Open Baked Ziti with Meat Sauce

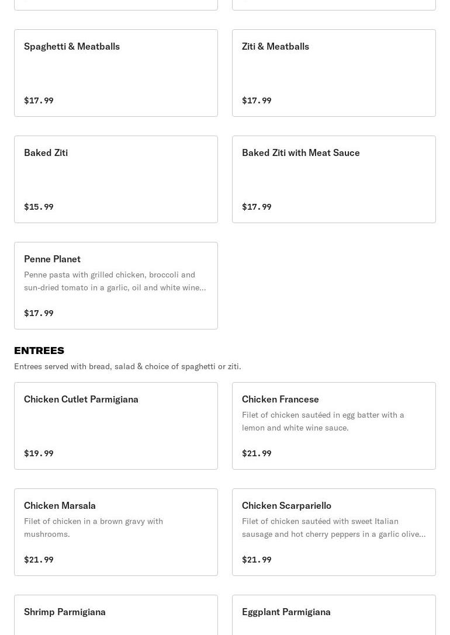334,179
